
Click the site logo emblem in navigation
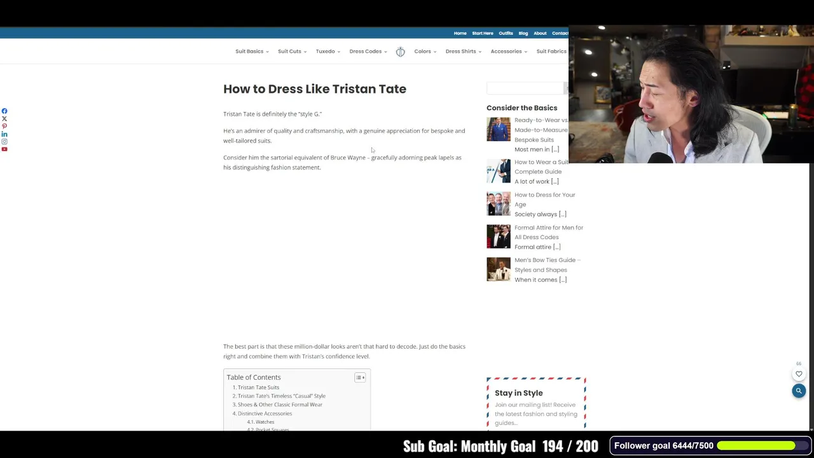pos(400,52)
